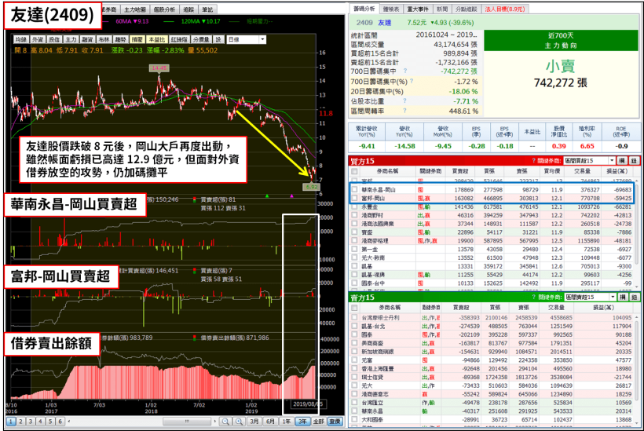644x431 pixels.
Task: Click left scroll arrow of chart scrollbar
Action: [x=69, y=421]
